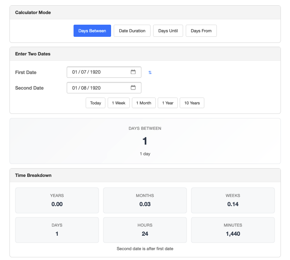Select the year segment in Second Date
The image size is (290, 260).
tap(96, 88)
